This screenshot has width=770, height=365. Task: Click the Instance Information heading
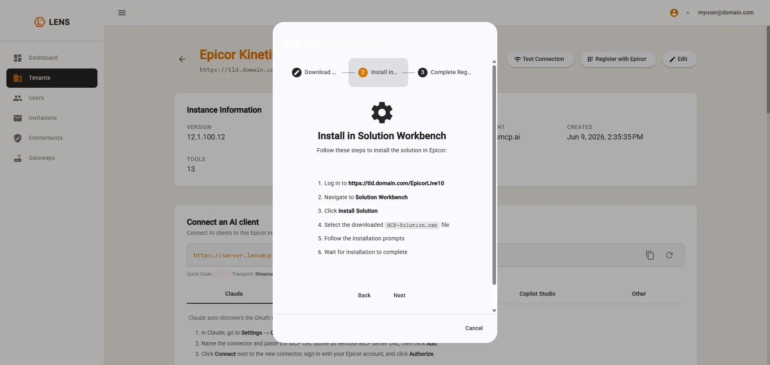tap(224, 110)
